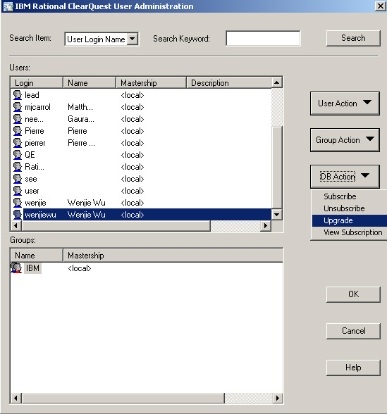Viewport: 387px width, 414px height.
Task: Click the Search button
Action: [x=353, y=38]
